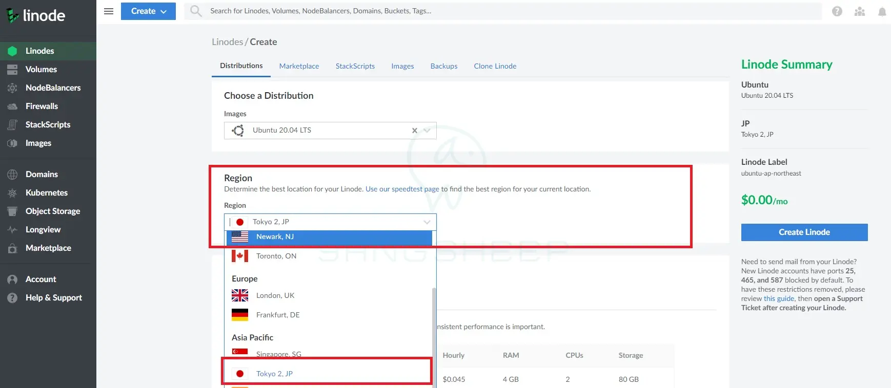891x388 pixels.
Task: Click the Linodes sidebar hexagon icon
Action: coord(12,51)
